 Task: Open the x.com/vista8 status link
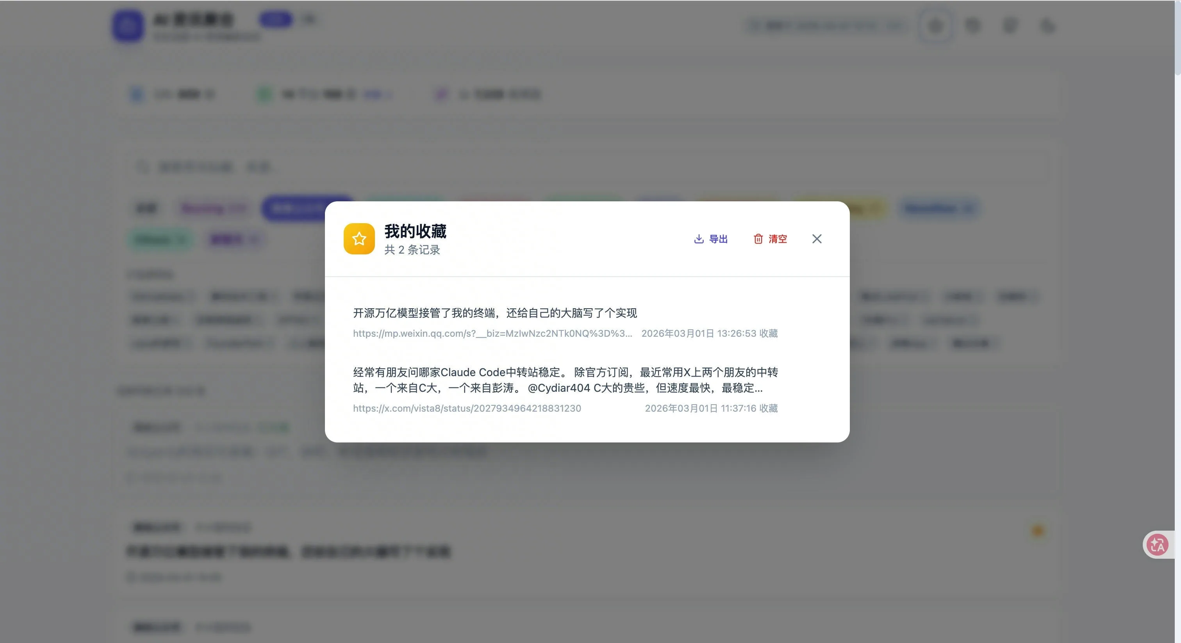pyautogui.click(x=467, y=408)
